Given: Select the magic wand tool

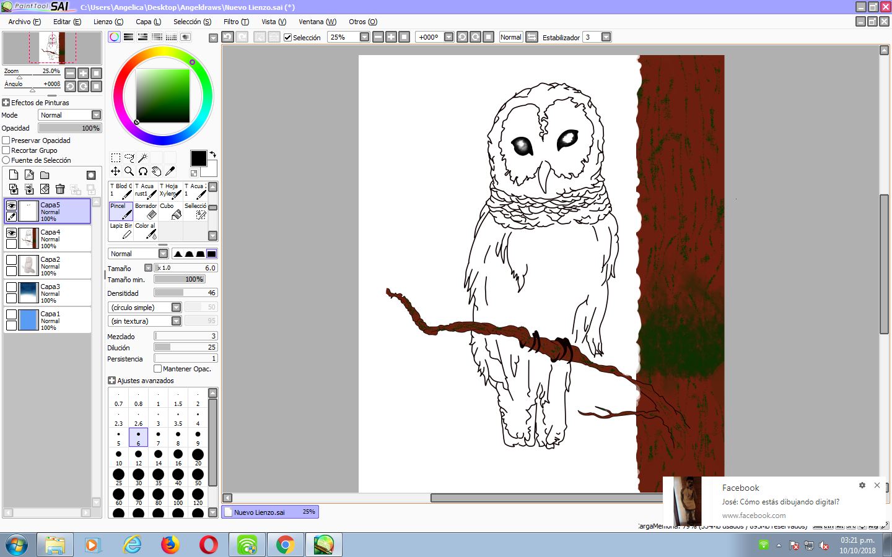Looking at the screenshot, I should pyautogui.click(x=143, y=158).
